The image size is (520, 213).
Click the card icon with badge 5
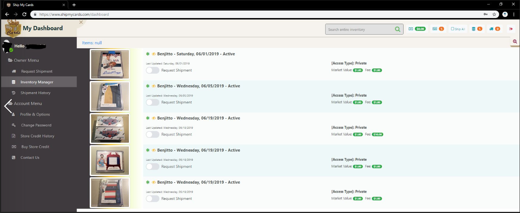(x=438, y=29)
